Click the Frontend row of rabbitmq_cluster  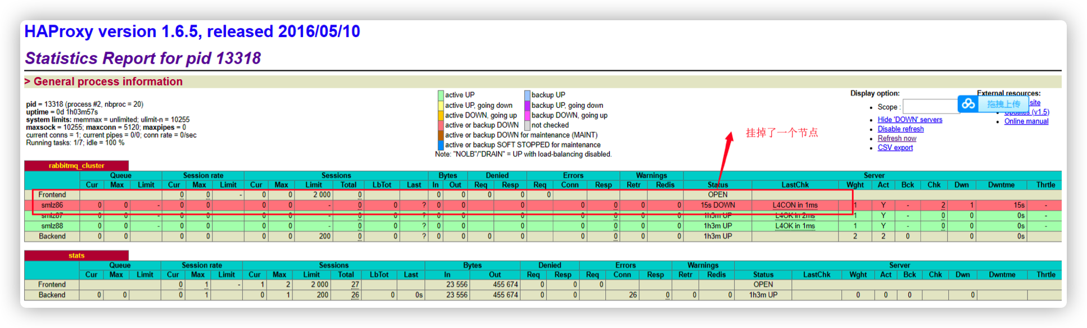pos(543,195)
